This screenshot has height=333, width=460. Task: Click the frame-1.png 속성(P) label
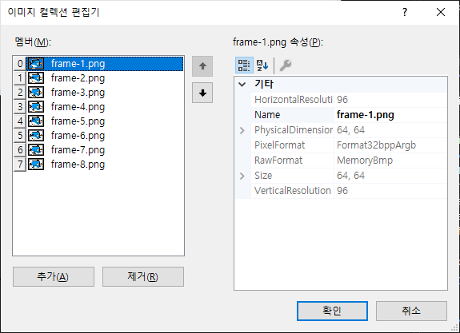[278, 42]
